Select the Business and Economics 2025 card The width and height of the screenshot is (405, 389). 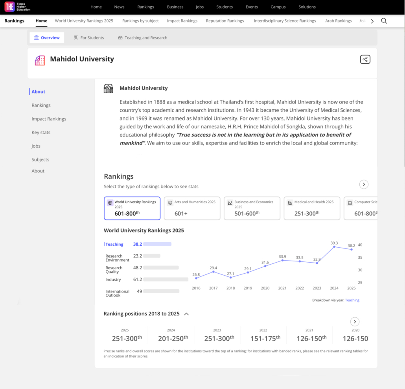(252, 208)
